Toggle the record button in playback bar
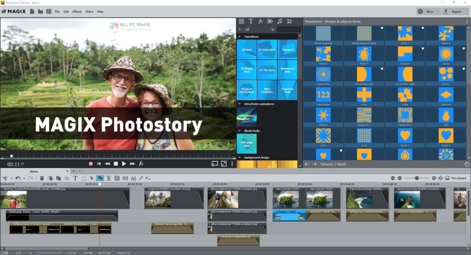This screenshot has height=255, width=471. 91,164
